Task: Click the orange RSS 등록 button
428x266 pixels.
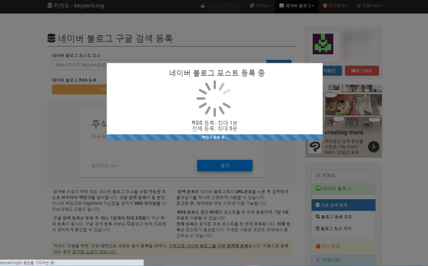Action: click(79, 89)
